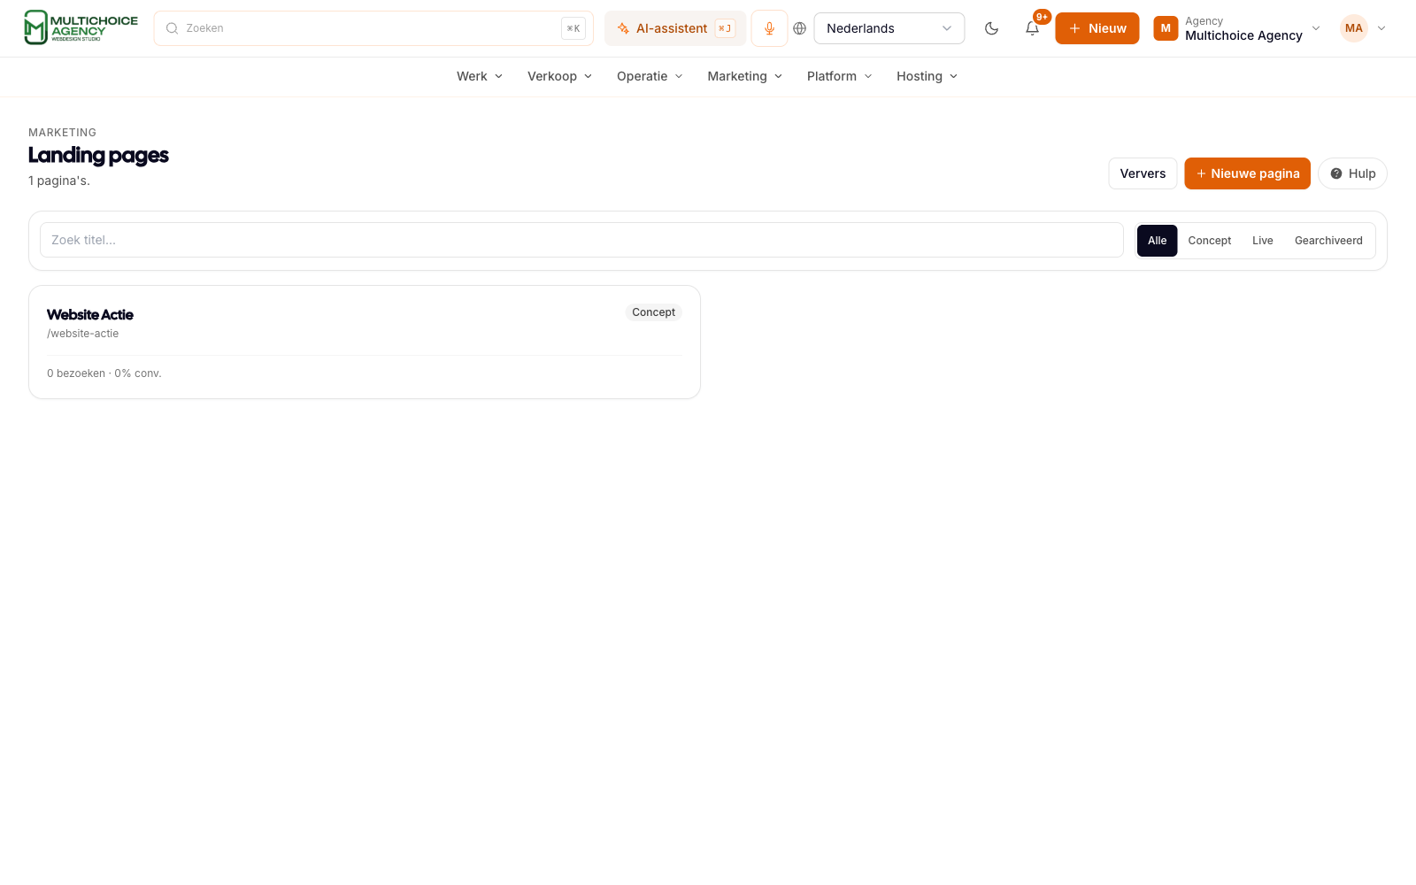
Task: Expand the user account chevron
Action: tap(1381, 28)
